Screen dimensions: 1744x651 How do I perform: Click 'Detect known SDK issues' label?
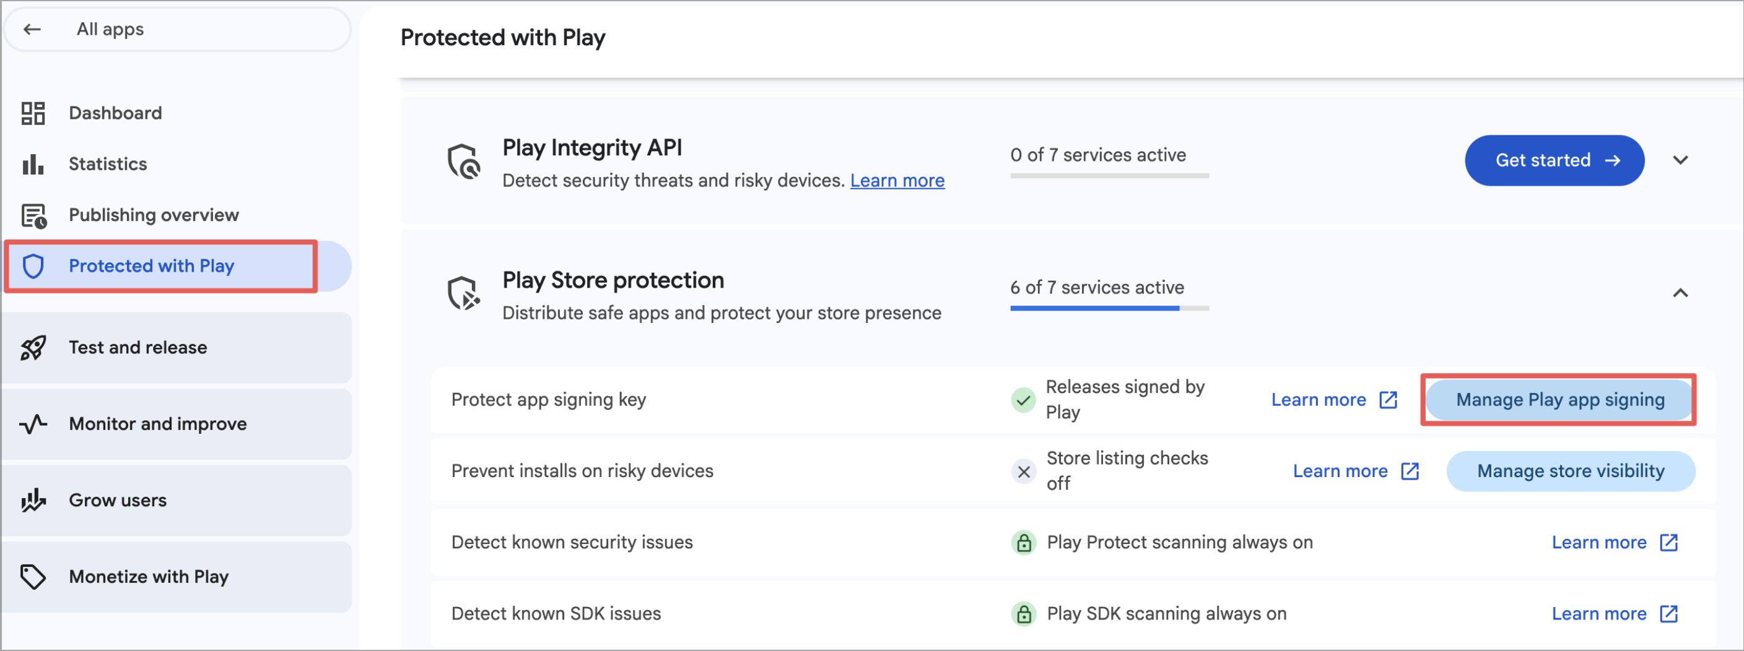[556, 614]
